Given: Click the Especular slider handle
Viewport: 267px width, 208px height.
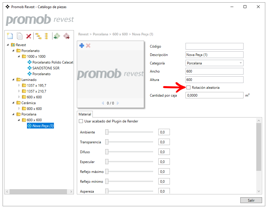Looking at the screenshot, I should [x=107, y=162].
